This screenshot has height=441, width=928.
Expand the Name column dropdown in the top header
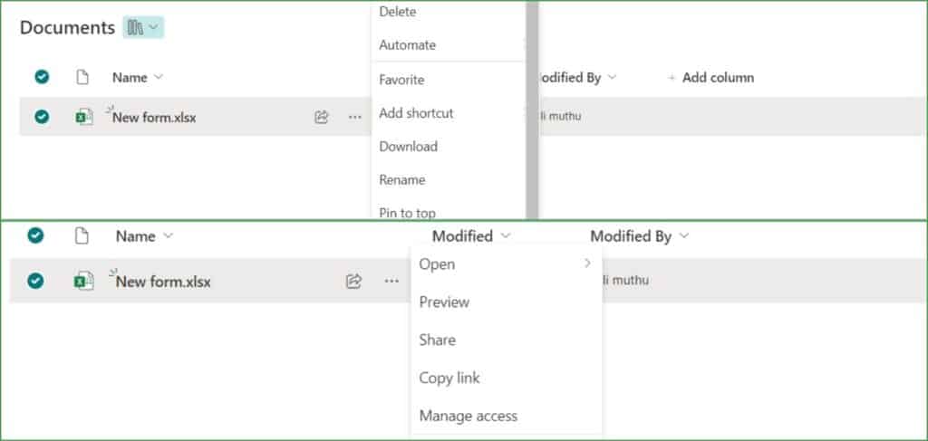(158, 78)
